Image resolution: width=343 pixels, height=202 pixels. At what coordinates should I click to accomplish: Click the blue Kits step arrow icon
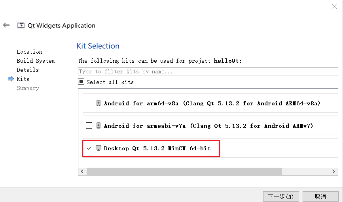point(11,79)
